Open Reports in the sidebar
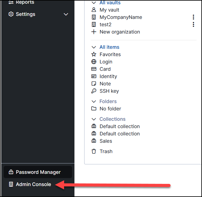Image resolution: width=202 pixels, height=197 pixels. [25, 2]
